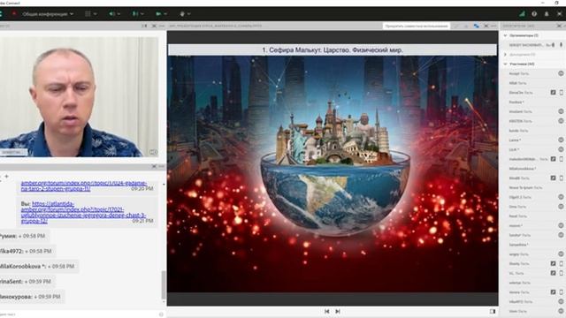Click the icon at webcam video's bottom-right corner
The height and width of the screenshot is (318, 566).
click(x=153, y=152)
